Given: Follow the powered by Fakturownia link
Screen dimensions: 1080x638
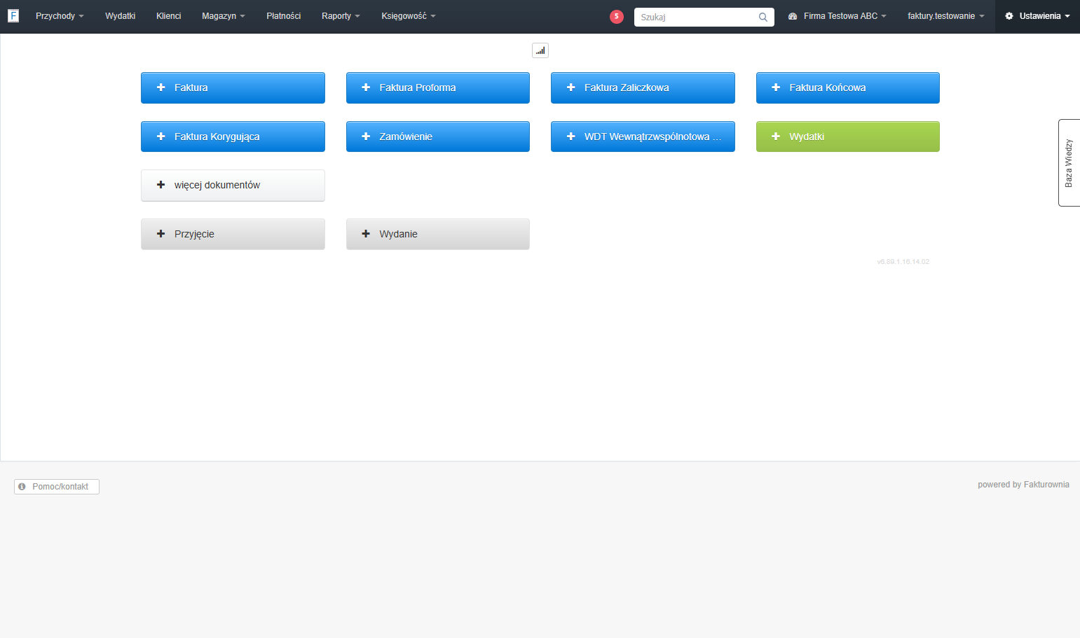Looking at the screenshot, I should tap(1023, 485).
